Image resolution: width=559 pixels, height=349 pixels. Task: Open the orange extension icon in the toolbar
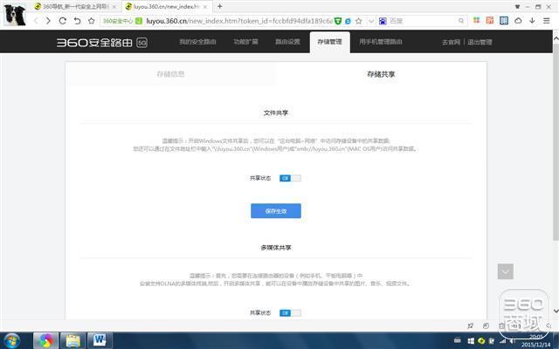click(x=490, y=20)
